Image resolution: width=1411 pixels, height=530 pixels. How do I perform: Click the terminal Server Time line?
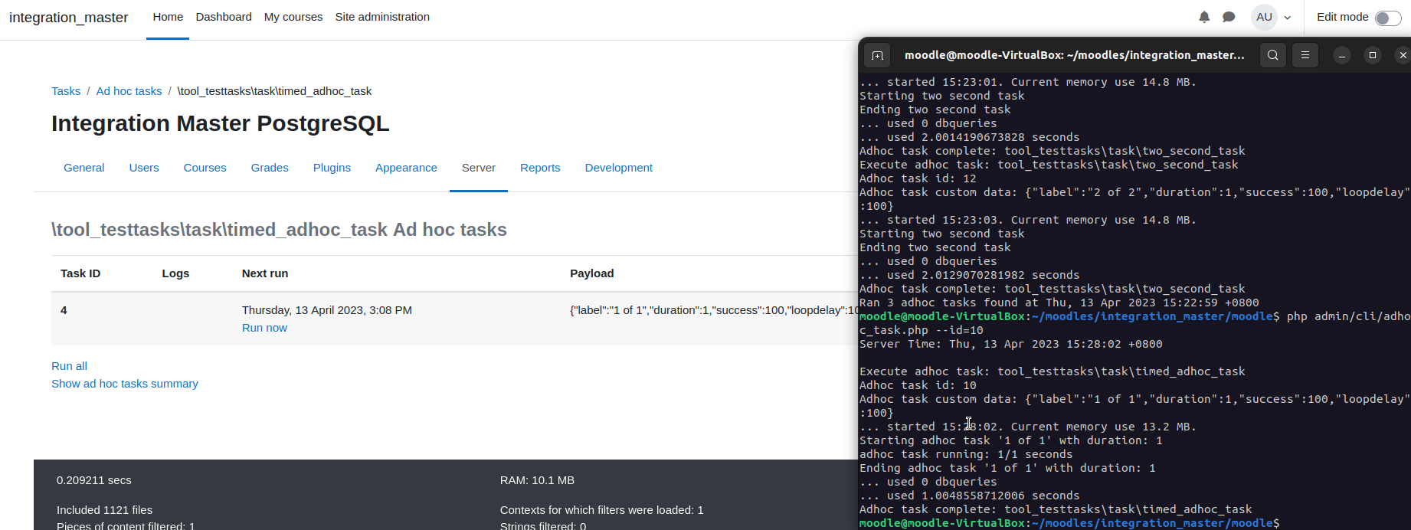point(1011,344)
